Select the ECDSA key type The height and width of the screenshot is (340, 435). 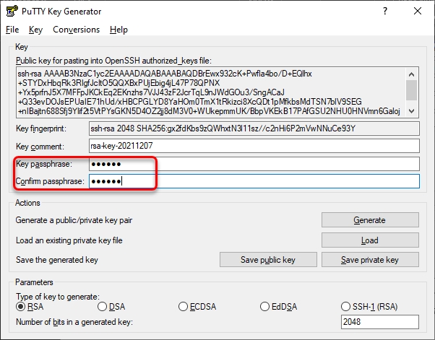point(183,307)
